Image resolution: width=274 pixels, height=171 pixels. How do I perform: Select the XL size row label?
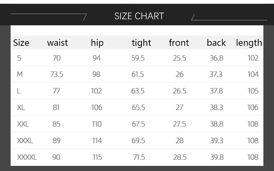[x=21, y=107]
